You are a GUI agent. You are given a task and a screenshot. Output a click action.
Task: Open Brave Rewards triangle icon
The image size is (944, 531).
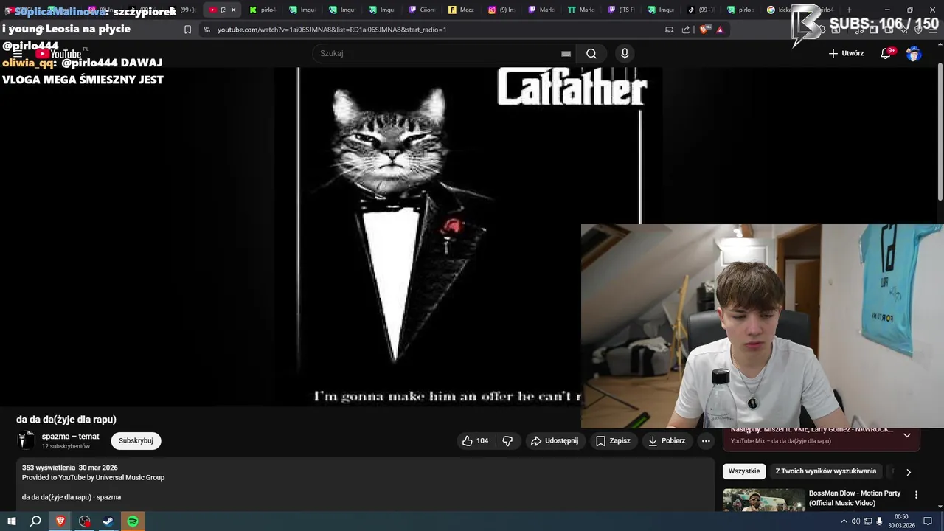click(720, 29)
